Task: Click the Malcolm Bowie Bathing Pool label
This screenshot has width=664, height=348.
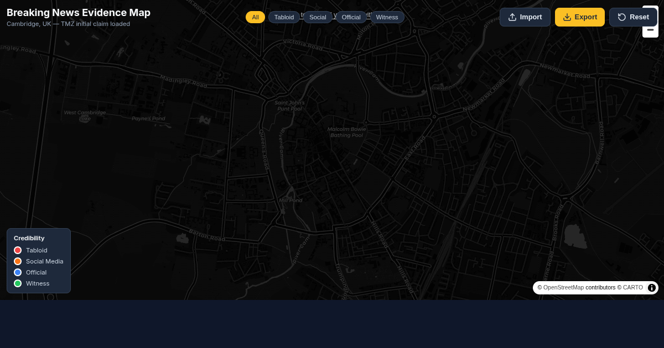Action: tap(347, 132)
